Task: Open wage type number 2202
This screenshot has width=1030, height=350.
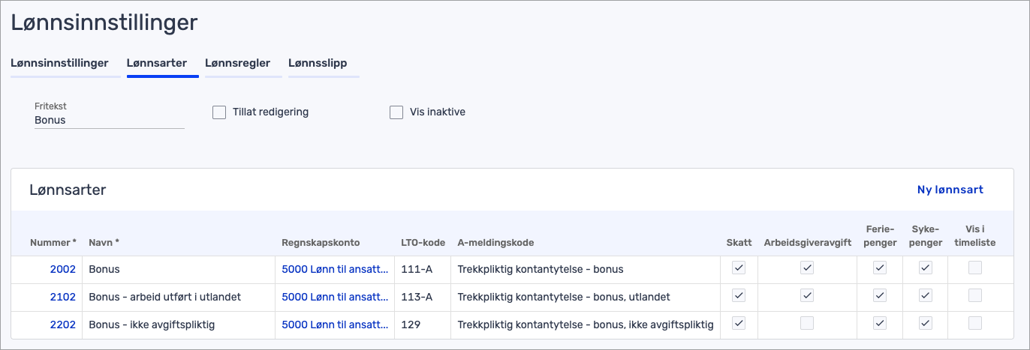Action: (63, 324)
